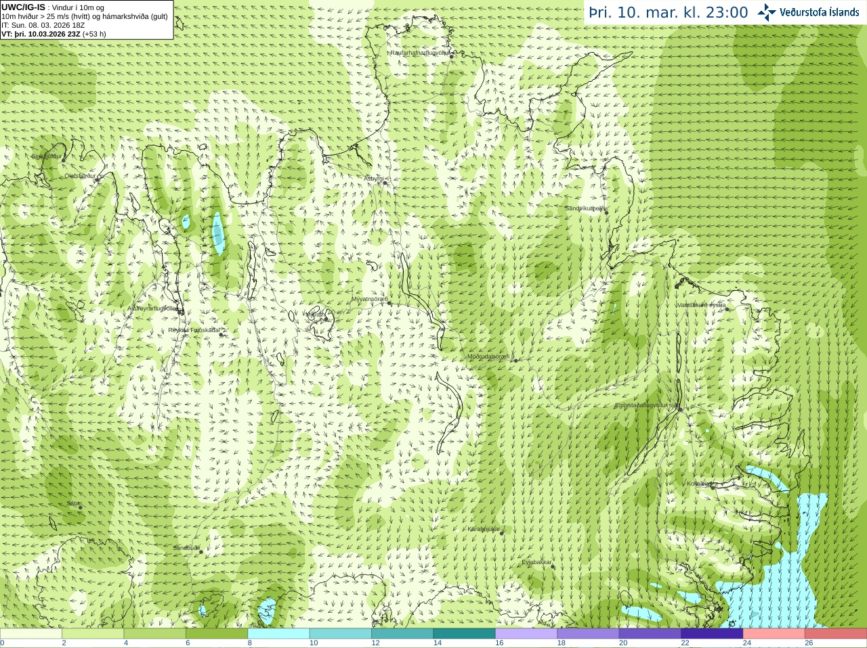Select the 8–10 m/s cyan legend swatch
The image size is (867, 648).
[x=278, y=634]
